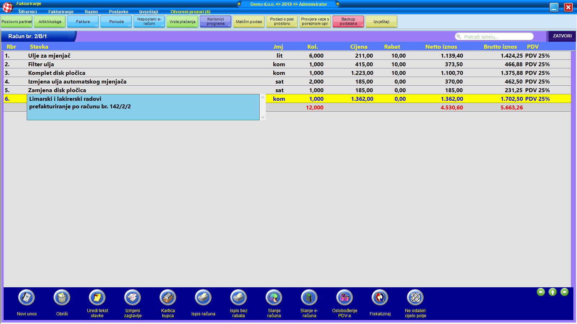Toggle Ne odabiri cijelo polje
Viewport: 577px width, 324px height.
(415, 298)
